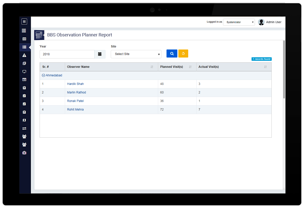
Task: Open the transfer arrows sidebar icon
Action: tap(24, 128)
